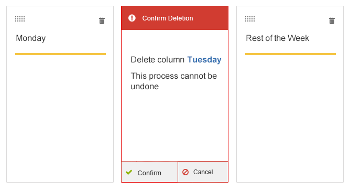Click the trash icon on Rest of the Week column

(x=332, y=20)
